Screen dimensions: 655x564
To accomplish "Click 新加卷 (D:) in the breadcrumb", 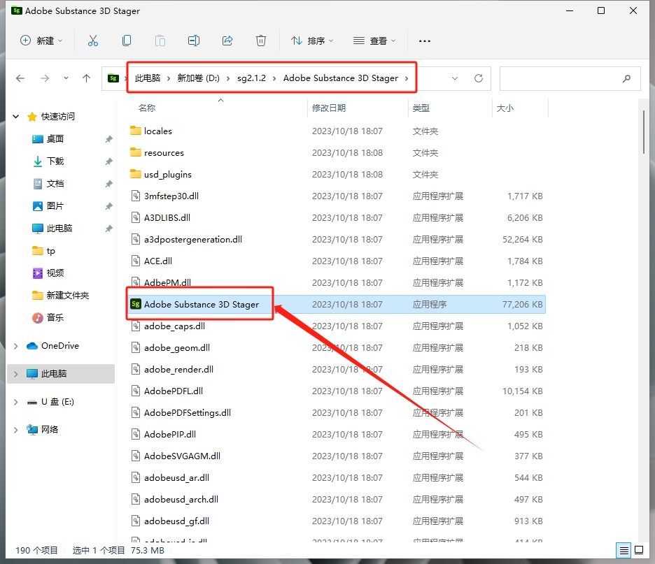I will [199, 78].
